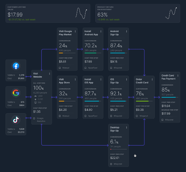Click AppsFlyer icon in Install iOS App card

(x=85, y=116)
